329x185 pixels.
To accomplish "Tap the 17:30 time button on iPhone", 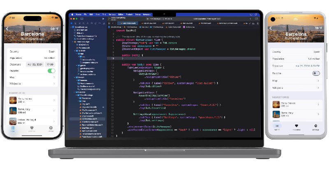I will point(50,65).
